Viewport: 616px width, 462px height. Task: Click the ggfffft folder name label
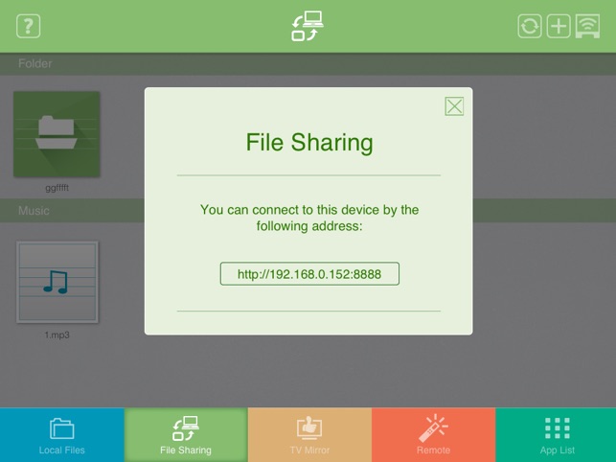tap(57, 188)
